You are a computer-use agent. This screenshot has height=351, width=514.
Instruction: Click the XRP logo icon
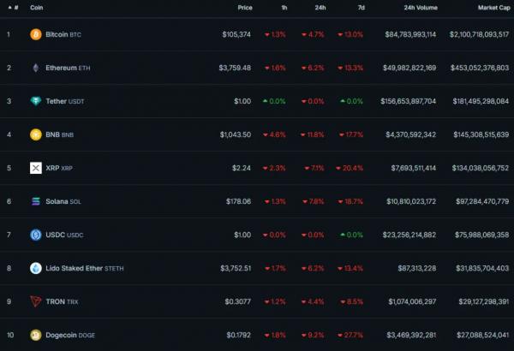[36, 168]
